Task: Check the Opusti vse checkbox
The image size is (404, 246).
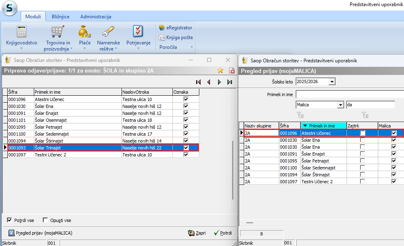Action: click(x=45, y=220)
